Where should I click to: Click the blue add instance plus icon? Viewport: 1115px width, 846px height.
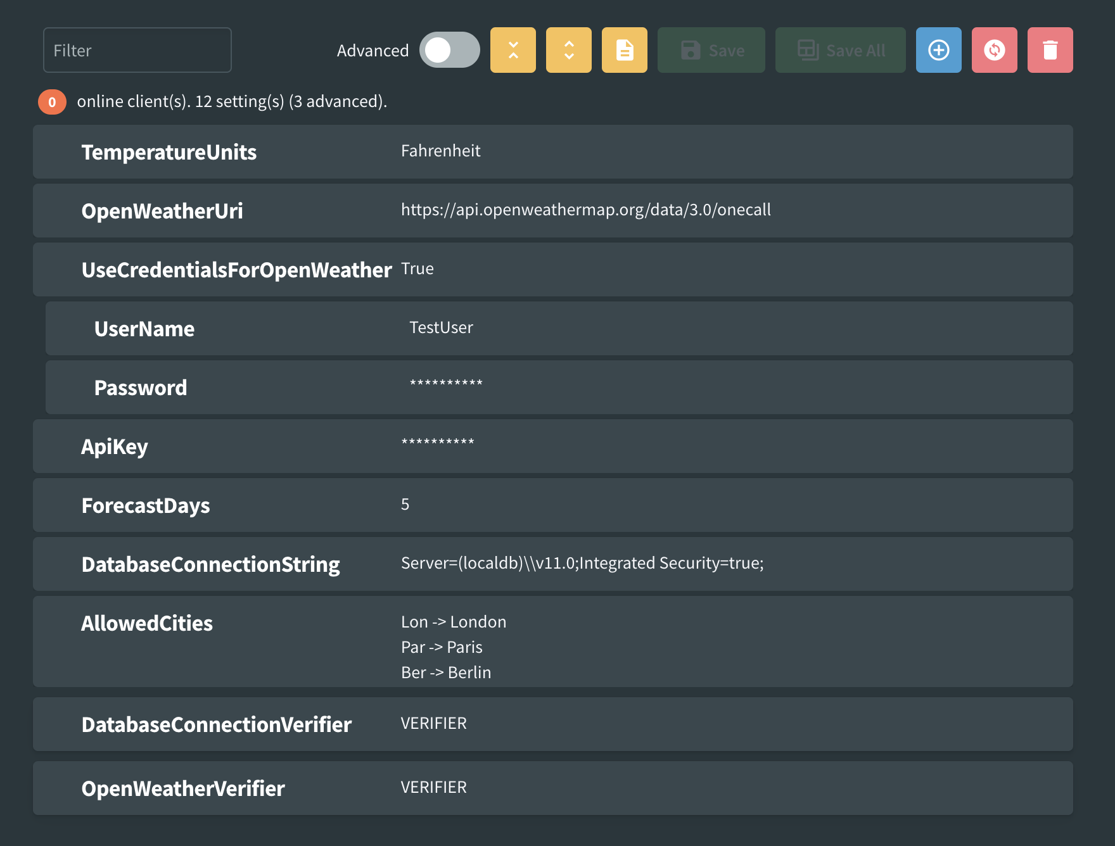click(939, 50)
